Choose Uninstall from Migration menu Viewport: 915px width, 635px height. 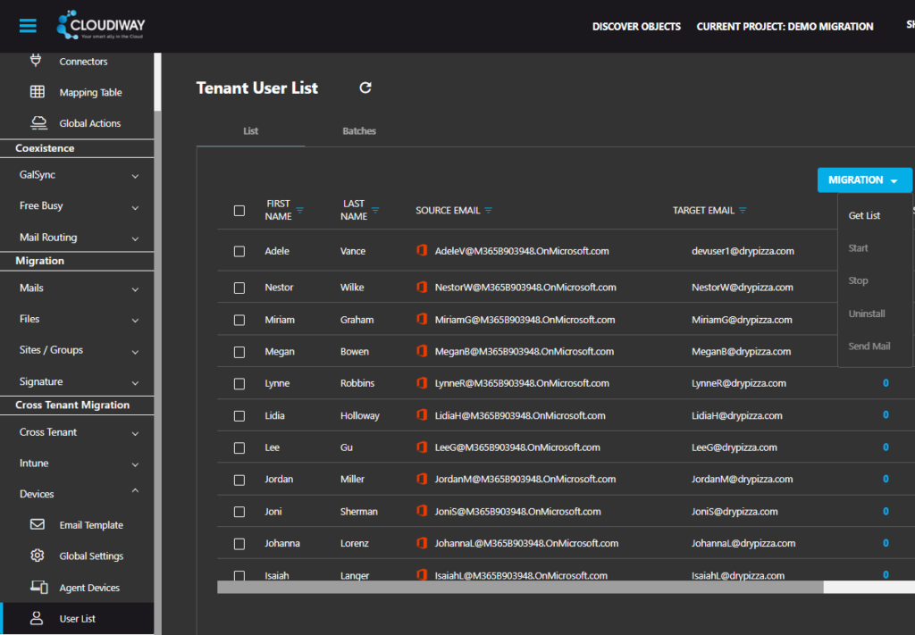(x=867, y=313)
